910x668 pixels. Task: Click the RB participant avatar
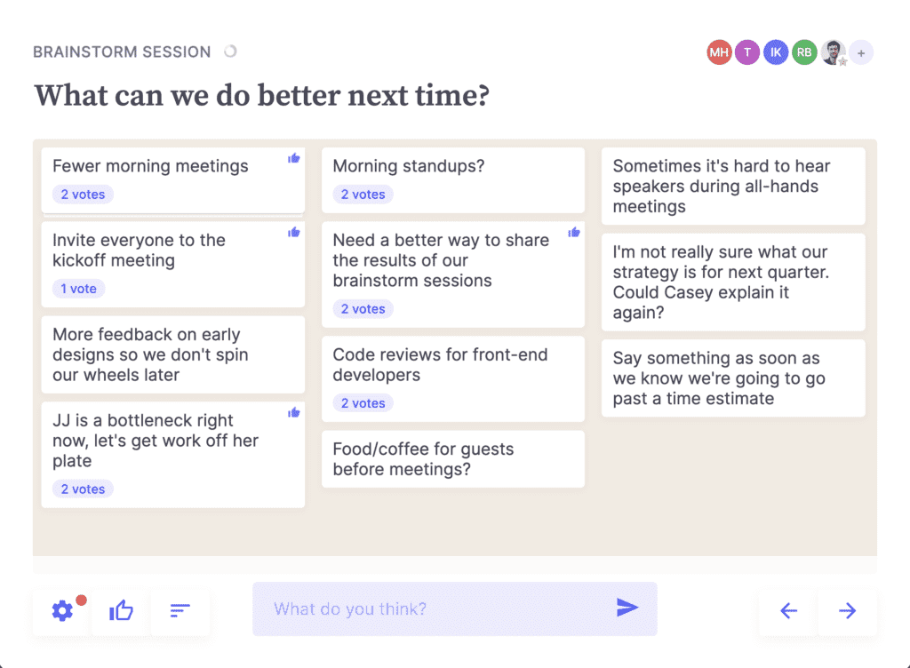[804, 52]
